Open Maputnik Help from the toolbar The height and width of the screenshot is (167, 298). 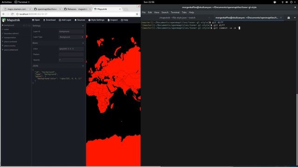(124, 20)
